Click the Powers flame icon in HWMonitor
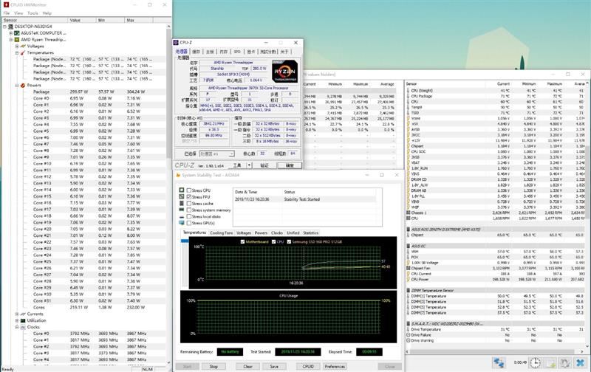This screenshot has width=591, height=372. 23,85
